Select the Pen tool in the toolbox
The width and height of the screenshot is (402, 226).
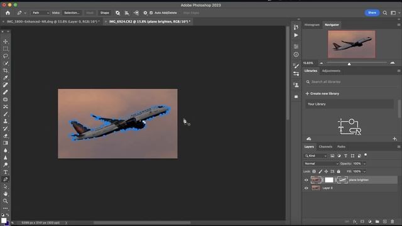pos(6,180)
